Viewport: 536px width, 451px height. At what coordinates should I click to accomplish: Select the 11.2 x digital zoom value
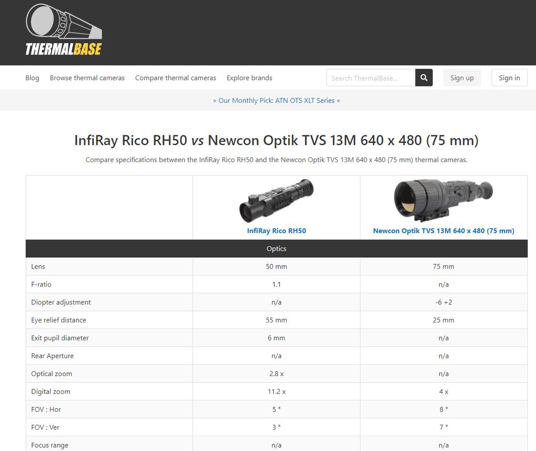(x=276, y=392)
